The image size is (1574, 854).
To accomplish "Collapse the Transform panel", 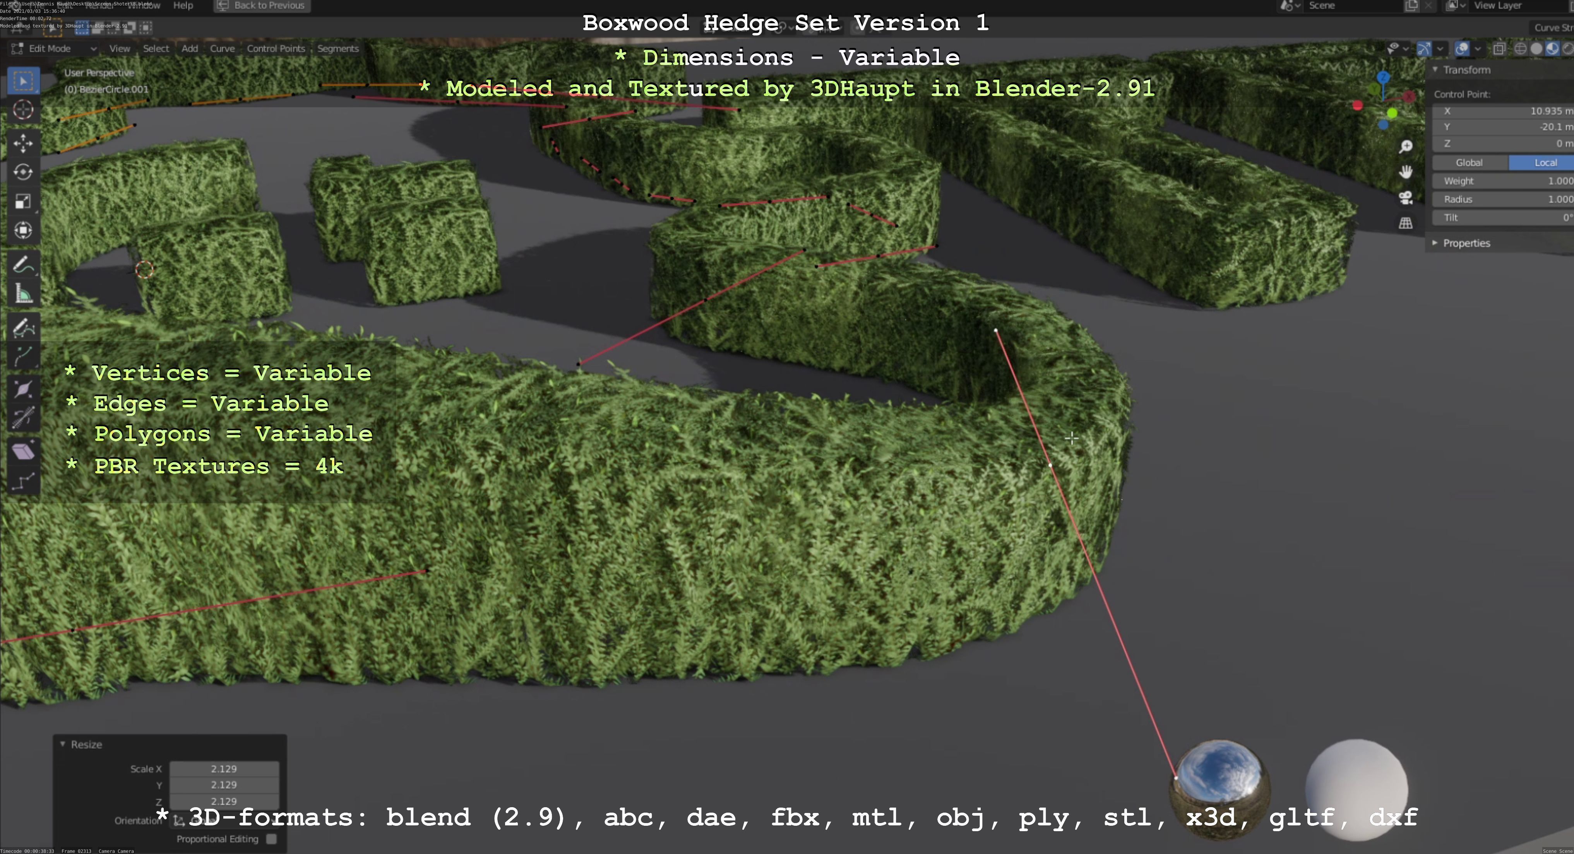I will [x=1435, y=70].
